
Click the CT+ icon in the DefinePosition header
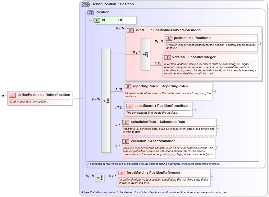click(85, 4)
